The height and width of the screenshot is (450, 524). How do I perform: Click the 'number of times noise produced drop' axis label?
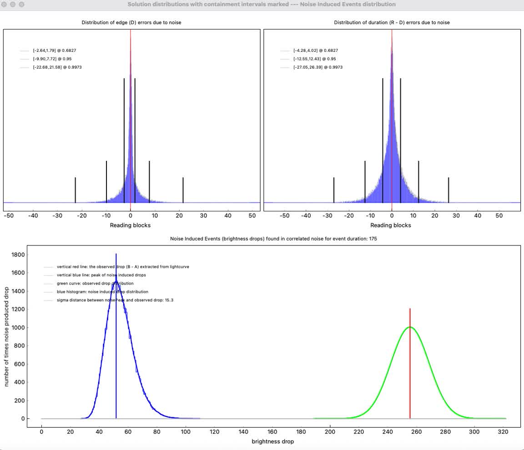tap(7, 336)
